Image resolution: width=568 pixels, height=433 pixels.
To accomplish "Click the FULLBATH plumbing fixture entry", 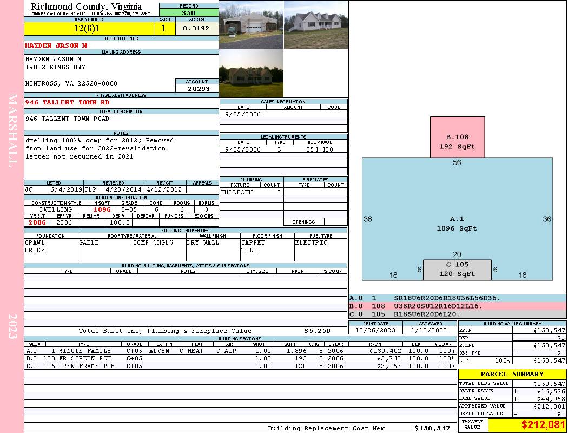I will coord(238,192).
